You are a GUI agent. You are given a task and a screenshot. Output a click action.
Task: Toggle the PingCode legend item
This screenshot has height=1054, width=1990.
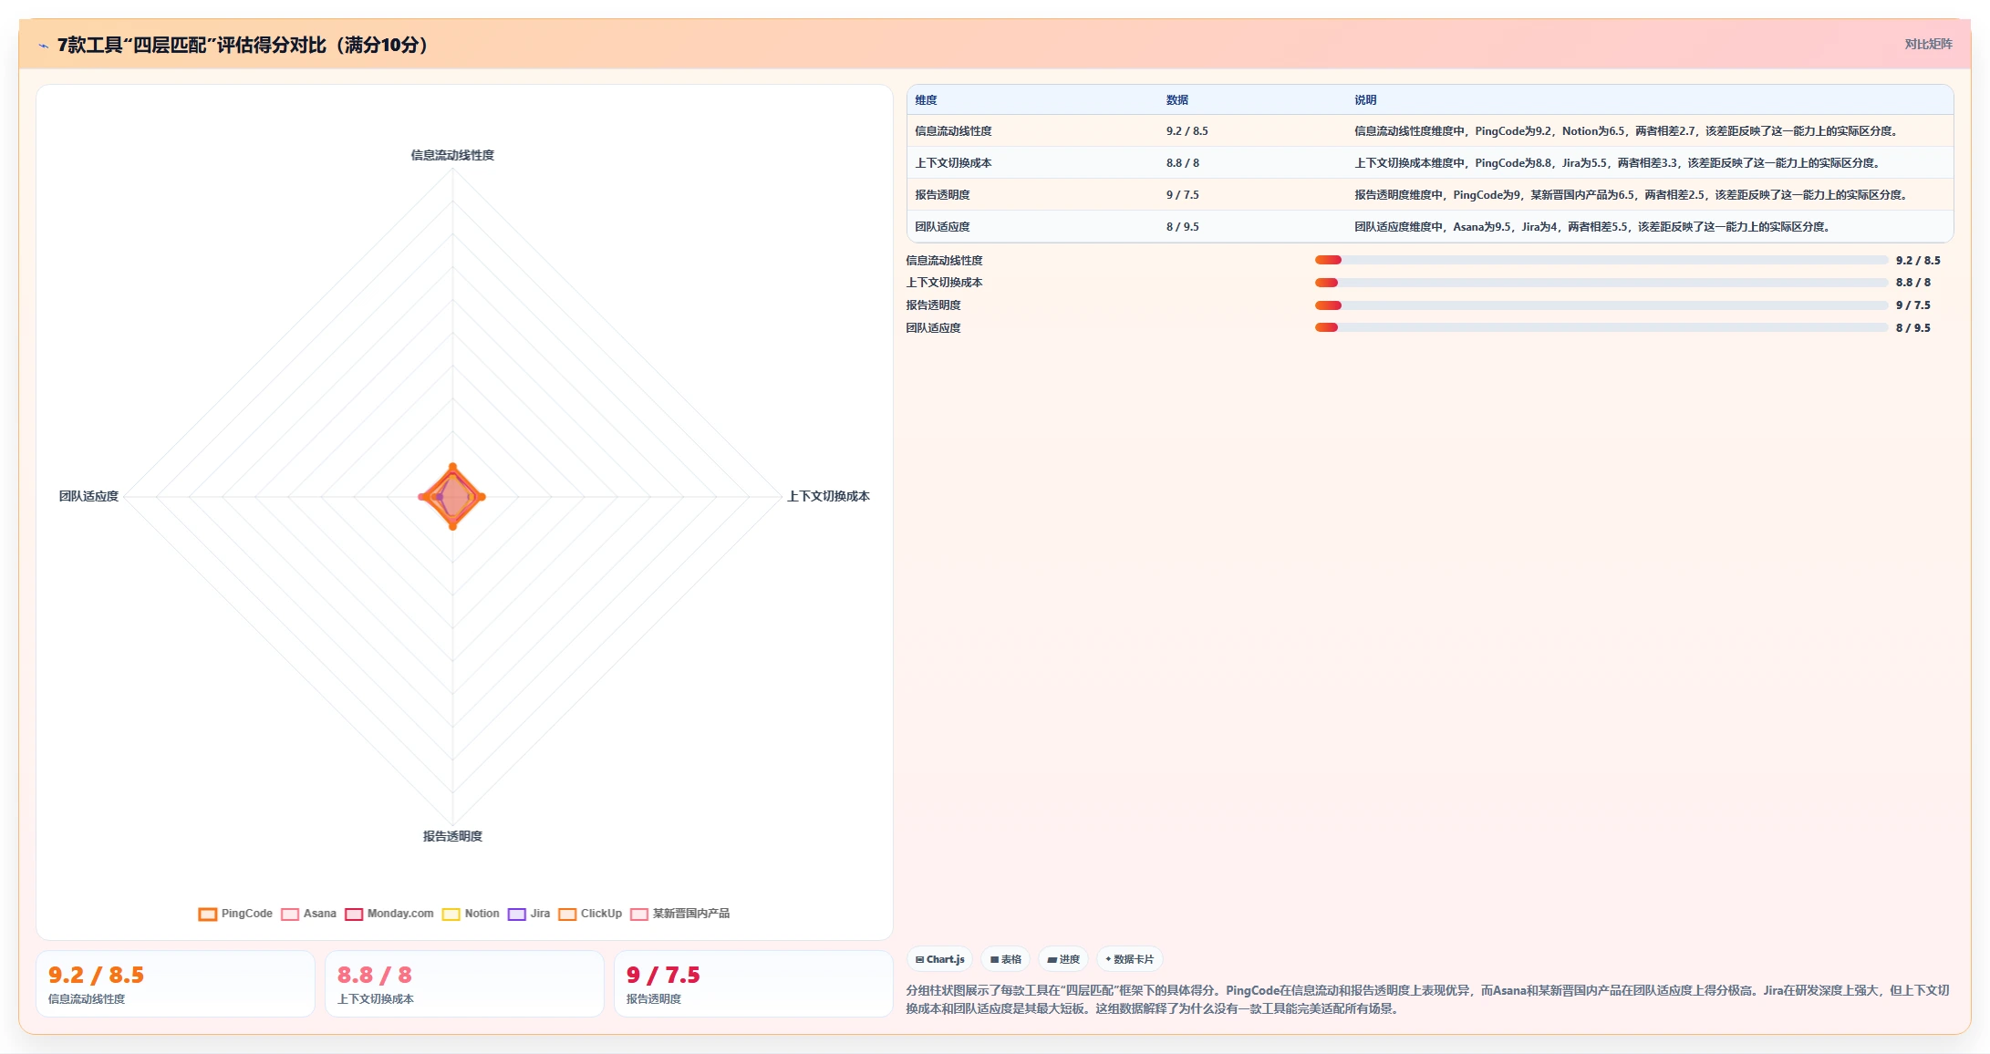tap(235, 914)
